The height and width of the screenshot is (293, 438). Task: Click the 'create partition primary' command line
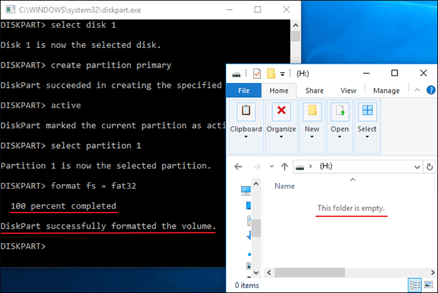tap(86, 65)
